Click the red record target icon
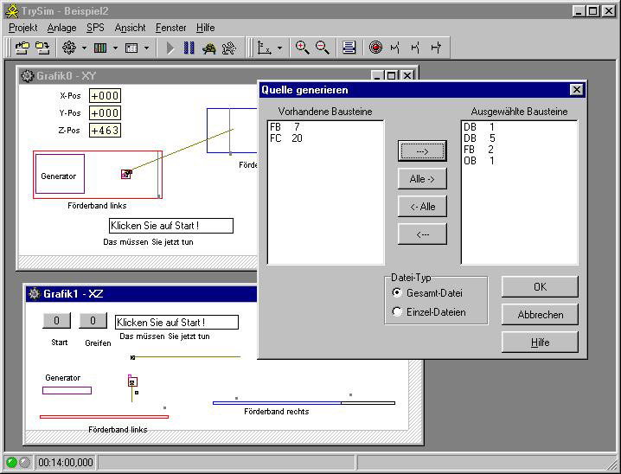The height and width of the screenshot is (474, 621). tap(375, 48)
